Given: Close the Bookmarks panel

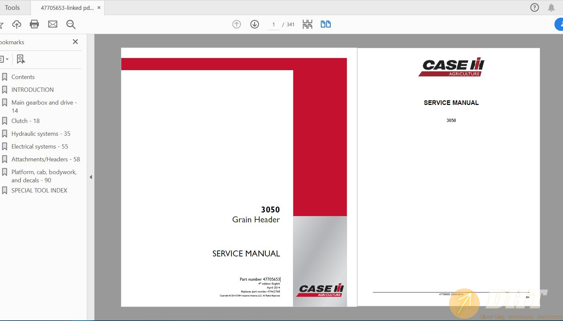Looking at the screenshot, I should 75,42.
